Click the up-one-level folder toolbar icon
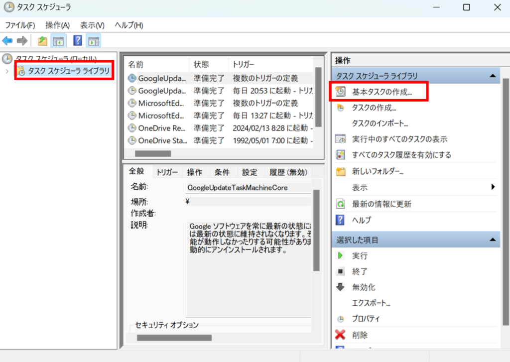510x362 pixels. point(43,41)
